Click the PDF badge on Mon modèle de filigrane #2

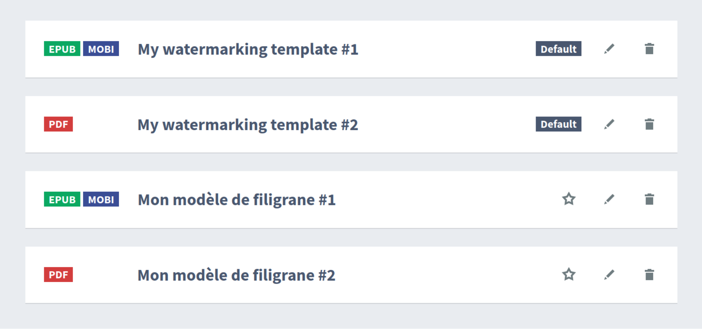point(58,274)
